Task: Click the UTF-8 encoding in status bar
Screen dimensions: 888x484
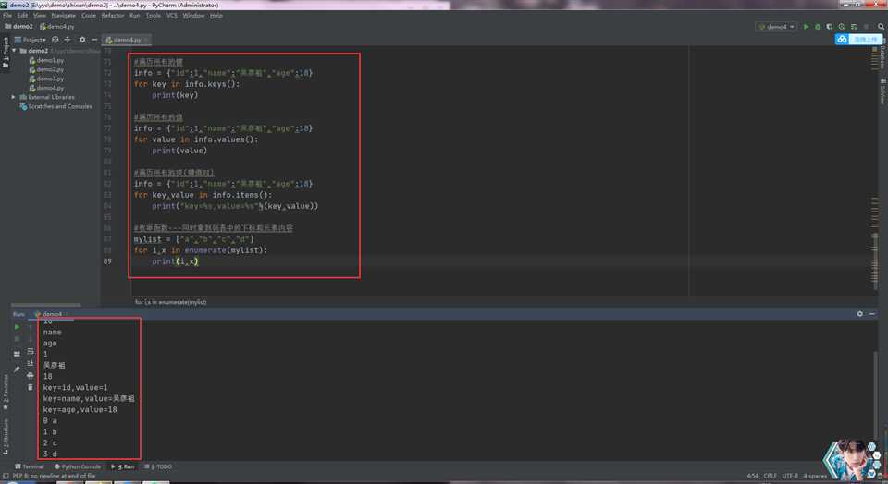Action: coord(789,476)
